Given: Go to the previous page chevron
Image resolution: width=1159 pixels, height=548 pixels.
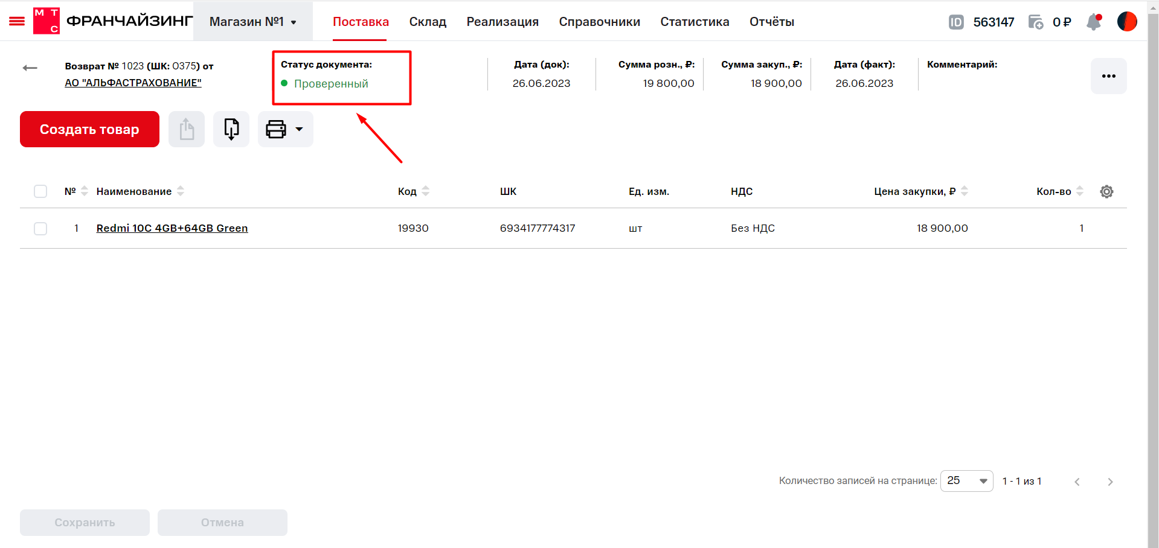Looking at the screenshot, I should tap(1077, 482).
